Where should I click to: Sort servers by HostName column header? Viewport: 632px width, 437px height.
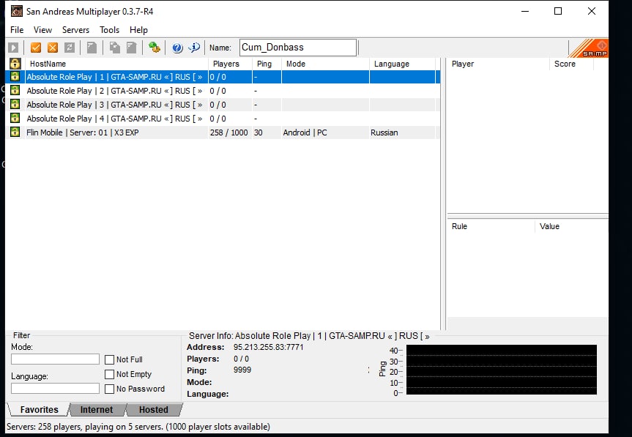pos(116,64)
